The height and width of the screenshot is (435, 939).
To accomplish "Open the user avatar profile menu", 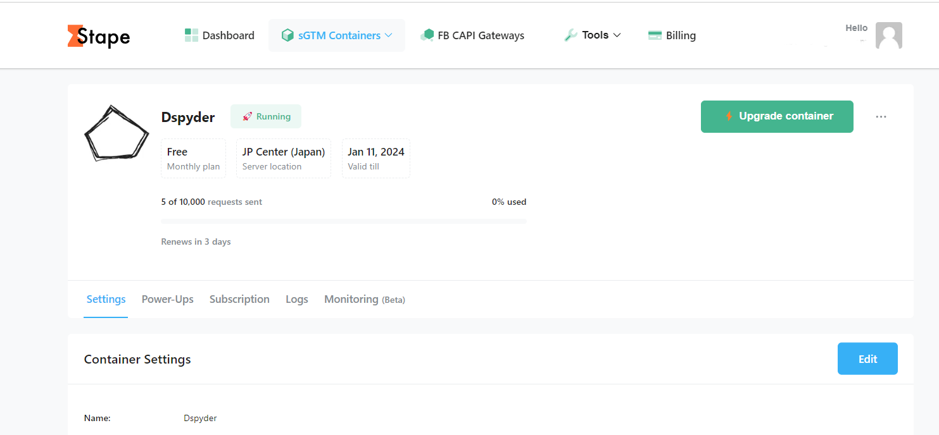I will tap(888, 35).
